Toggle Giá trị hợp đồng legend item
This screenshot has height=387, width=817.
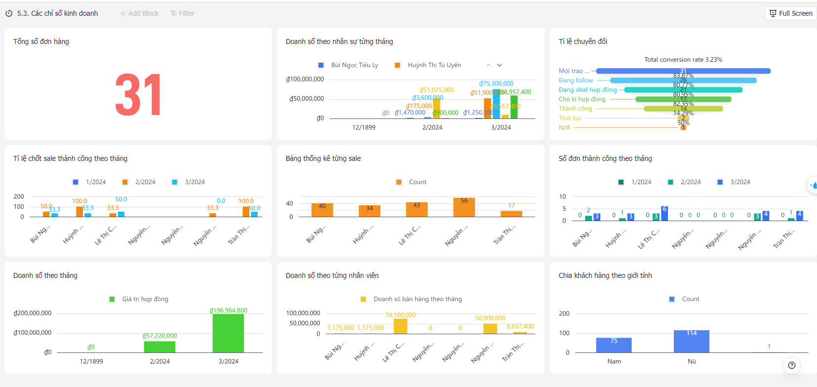(139, 299)
